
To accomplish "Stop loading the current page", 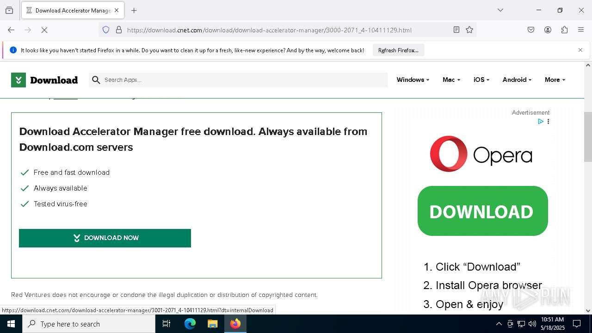I will coord(44,30).
